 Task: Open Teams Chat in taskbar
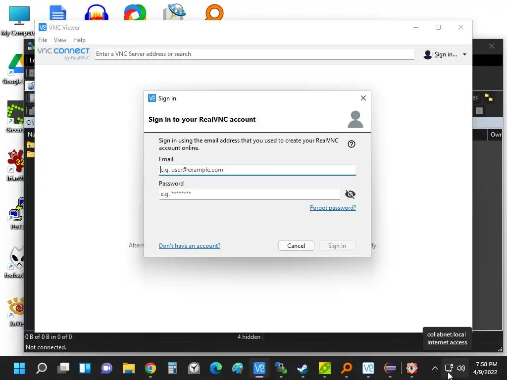(107, 368)
